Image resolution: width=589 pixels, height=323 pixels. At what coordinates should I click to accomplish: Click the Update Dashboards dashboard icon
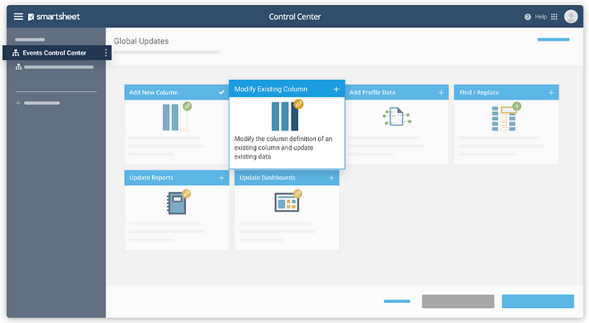coord(287,202)
